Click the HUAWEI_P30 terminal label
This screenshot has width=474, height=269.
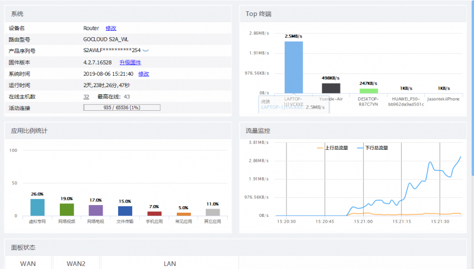point(406,101)
